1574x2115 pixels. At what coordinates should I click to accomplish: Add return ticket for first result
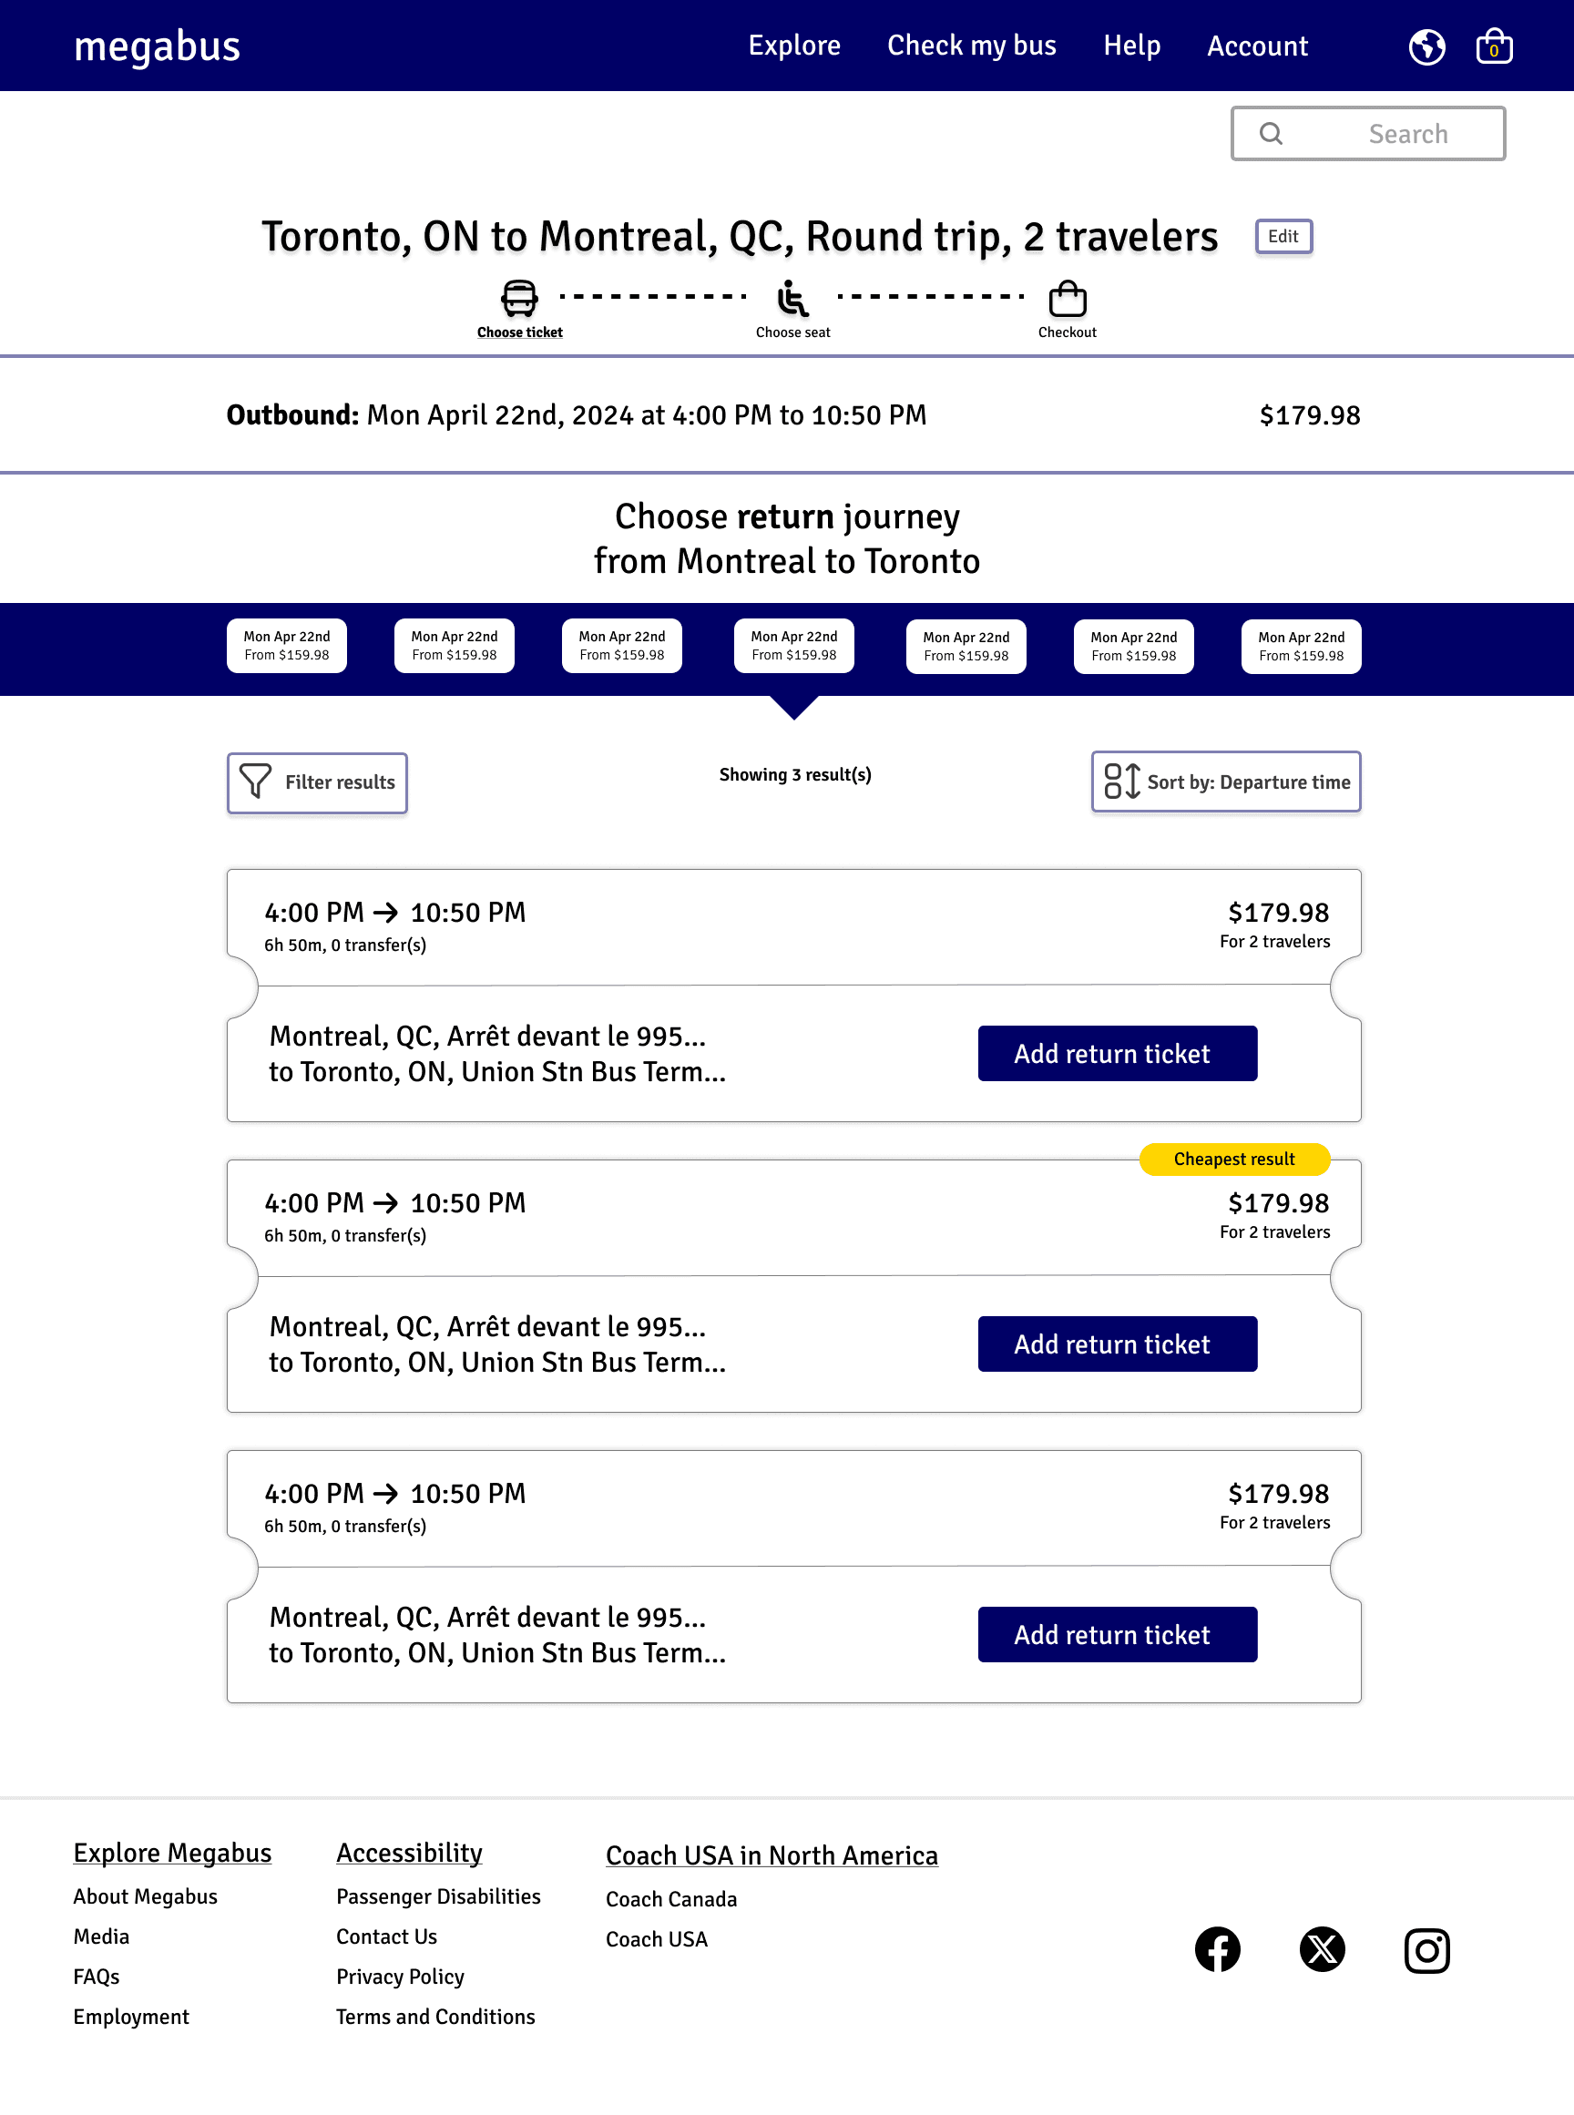click(1117, 1054)
